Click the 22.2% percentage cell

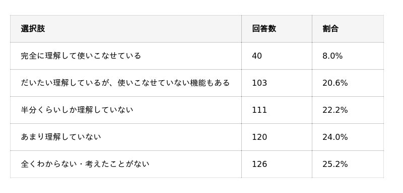(x=335, y=110)
